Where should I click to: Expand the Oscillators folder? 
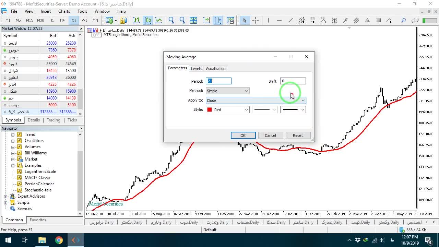13,141
